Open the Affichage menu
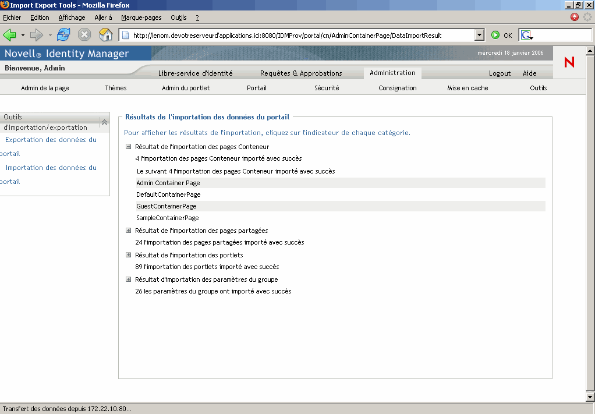595x414 pixels. [x=72, y=17]
